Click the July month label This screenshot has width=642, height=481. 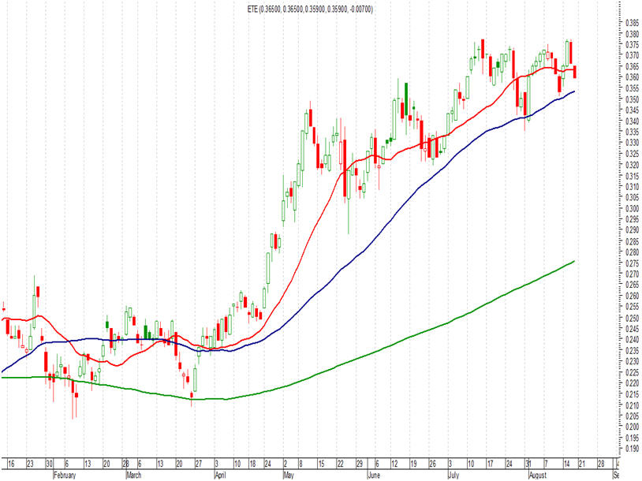[454, 475]
